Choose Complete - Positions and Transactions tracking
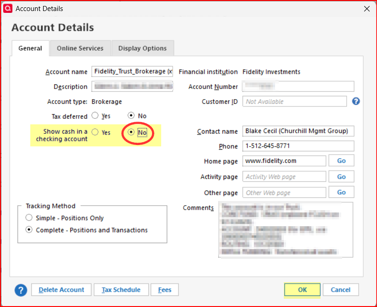Image resolution: width=377 pixels, height=307 pixels. [x=29, y=229]
